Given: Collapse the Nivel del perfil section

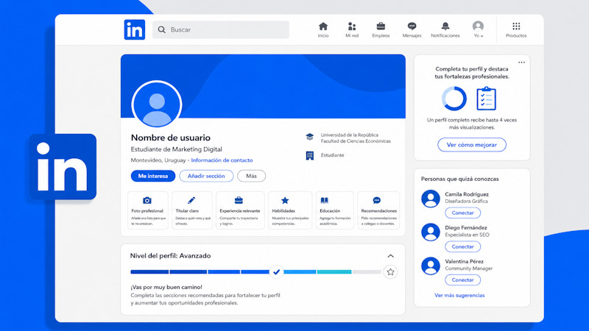Looking at the screenshot, I should pyautogui.click(x=391, y=256).
